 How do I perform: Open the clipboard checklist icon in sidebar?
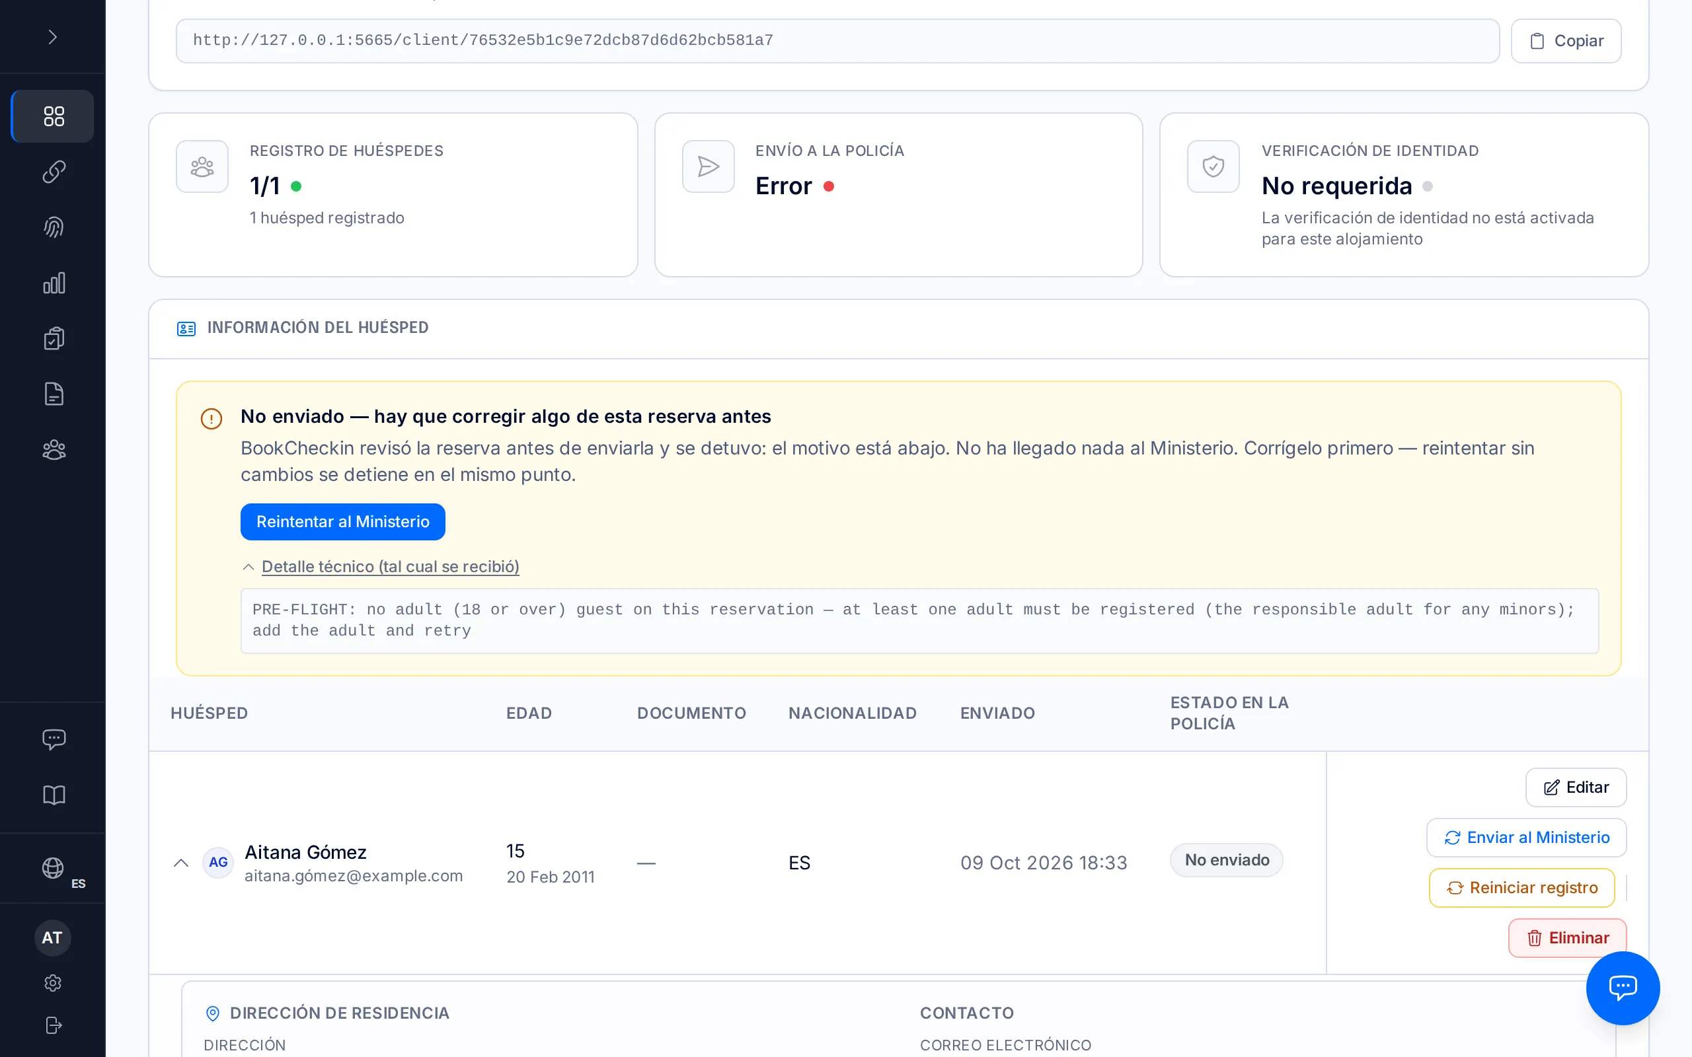tap(53, 338)
